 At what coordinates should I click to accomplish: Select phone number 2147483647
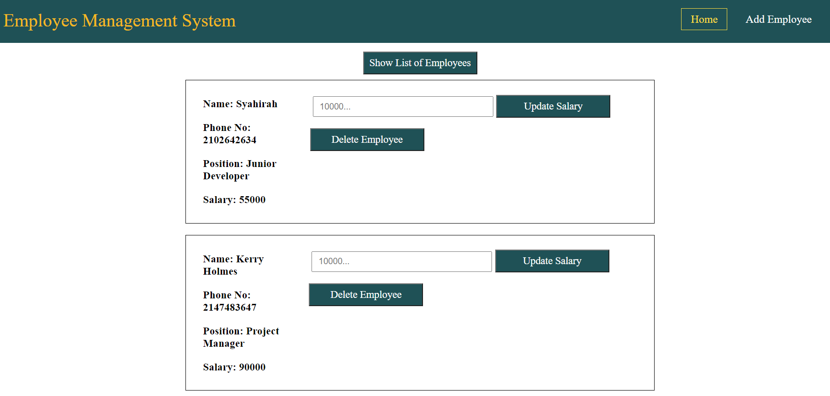coord(230,307)
